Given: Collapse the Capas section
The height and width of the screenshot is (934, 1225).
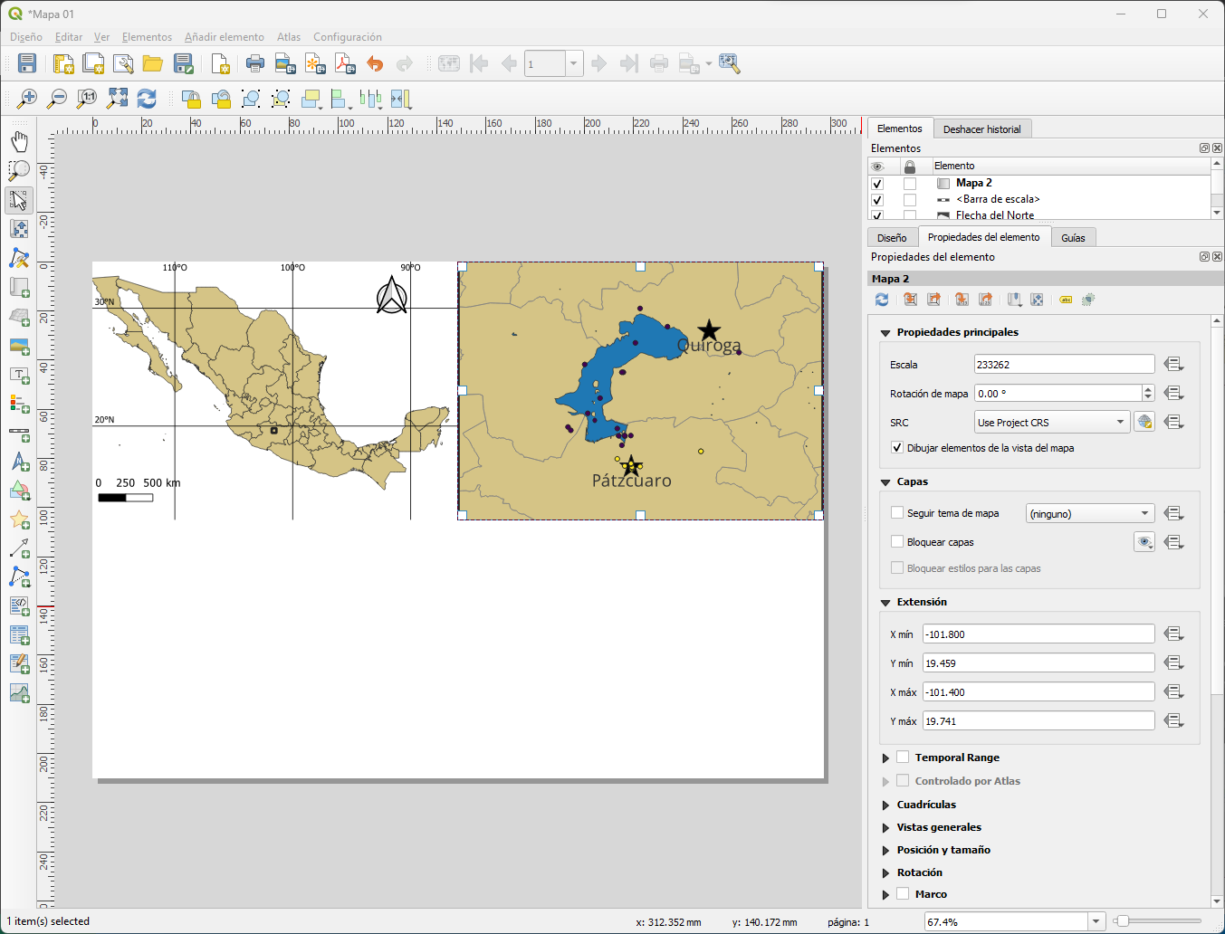Looking at the screenshot, I should 885,482.
